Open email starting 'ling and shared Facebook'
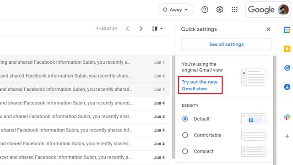This screenshot has height=165, width=293. 85,62
